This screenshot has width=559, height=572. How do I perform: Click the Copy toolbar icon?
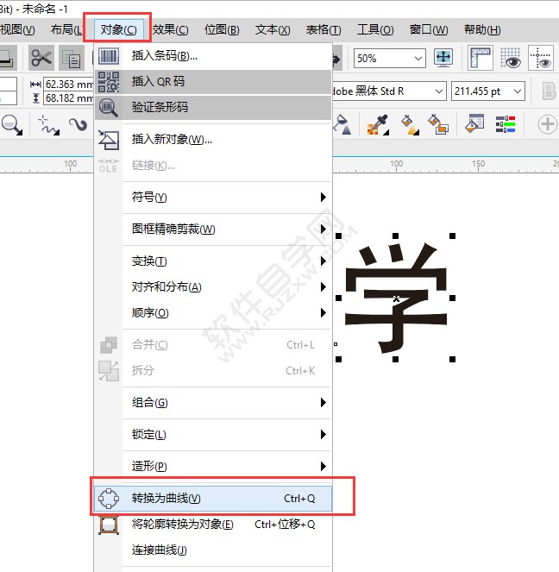point(72,58)
